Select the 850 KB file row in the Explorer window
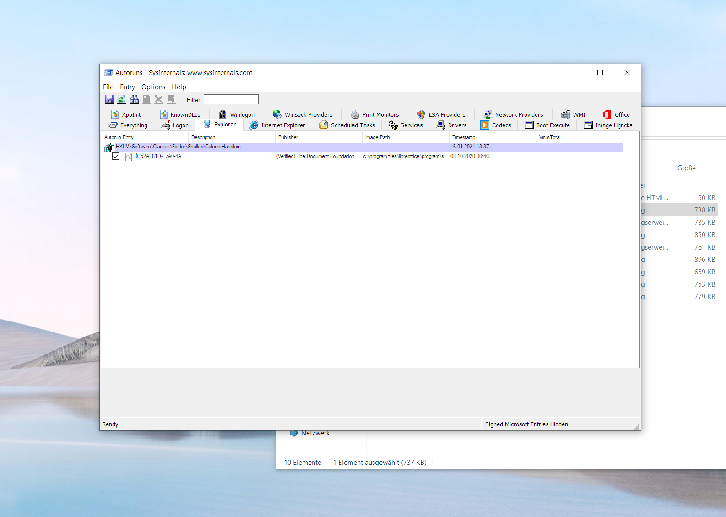The image size is (726, 517). pyautogui.click(x=679, y=235)
